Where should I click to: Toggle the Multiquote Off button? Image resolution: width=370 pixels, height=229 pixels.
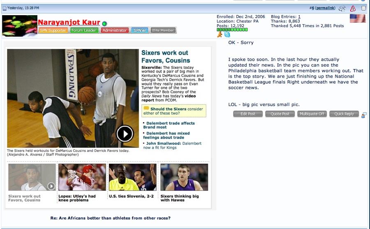click(312, 114)
